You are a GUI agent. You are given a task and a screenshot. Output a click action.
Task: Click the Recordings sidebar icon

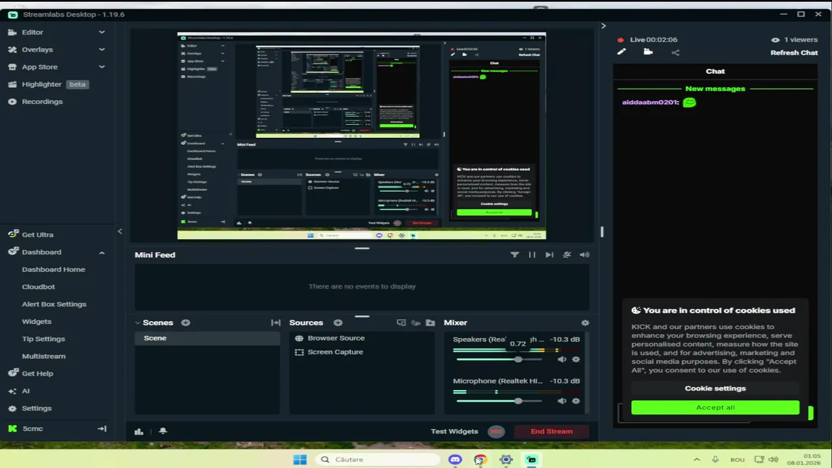coord(12,101)
